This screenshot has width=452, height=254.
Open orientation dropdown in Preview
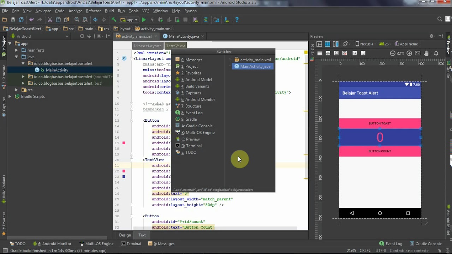(347, 44)
